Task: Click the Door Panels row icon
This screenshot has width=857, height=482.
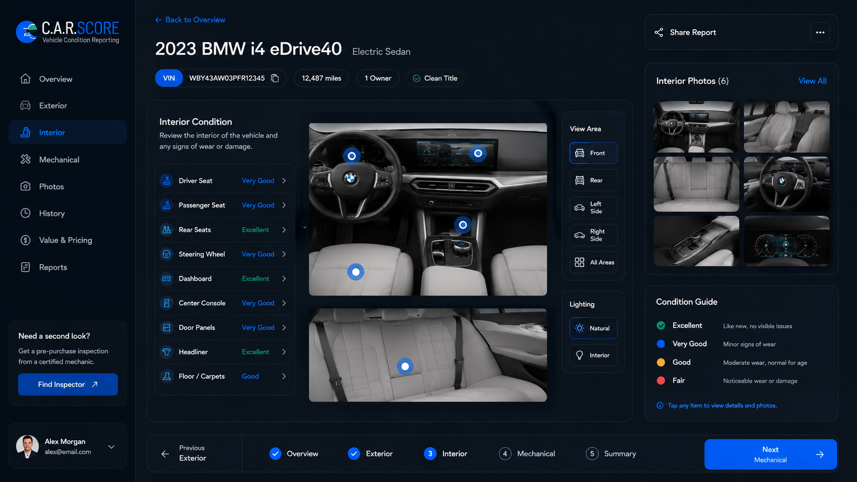Action: click(167, 328)
